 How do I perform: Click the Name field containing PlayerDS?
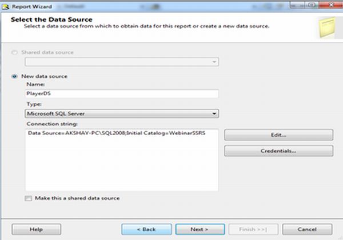[122, 94]
